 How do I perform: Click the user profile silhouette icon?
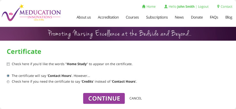pos(166,6)
